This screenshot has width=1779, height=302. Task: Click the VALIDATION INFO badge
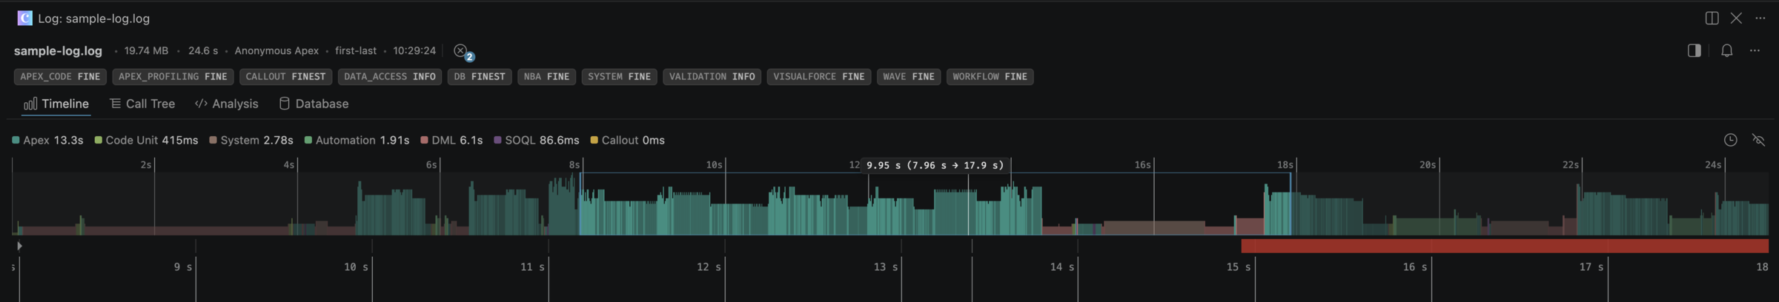[712, 77]
